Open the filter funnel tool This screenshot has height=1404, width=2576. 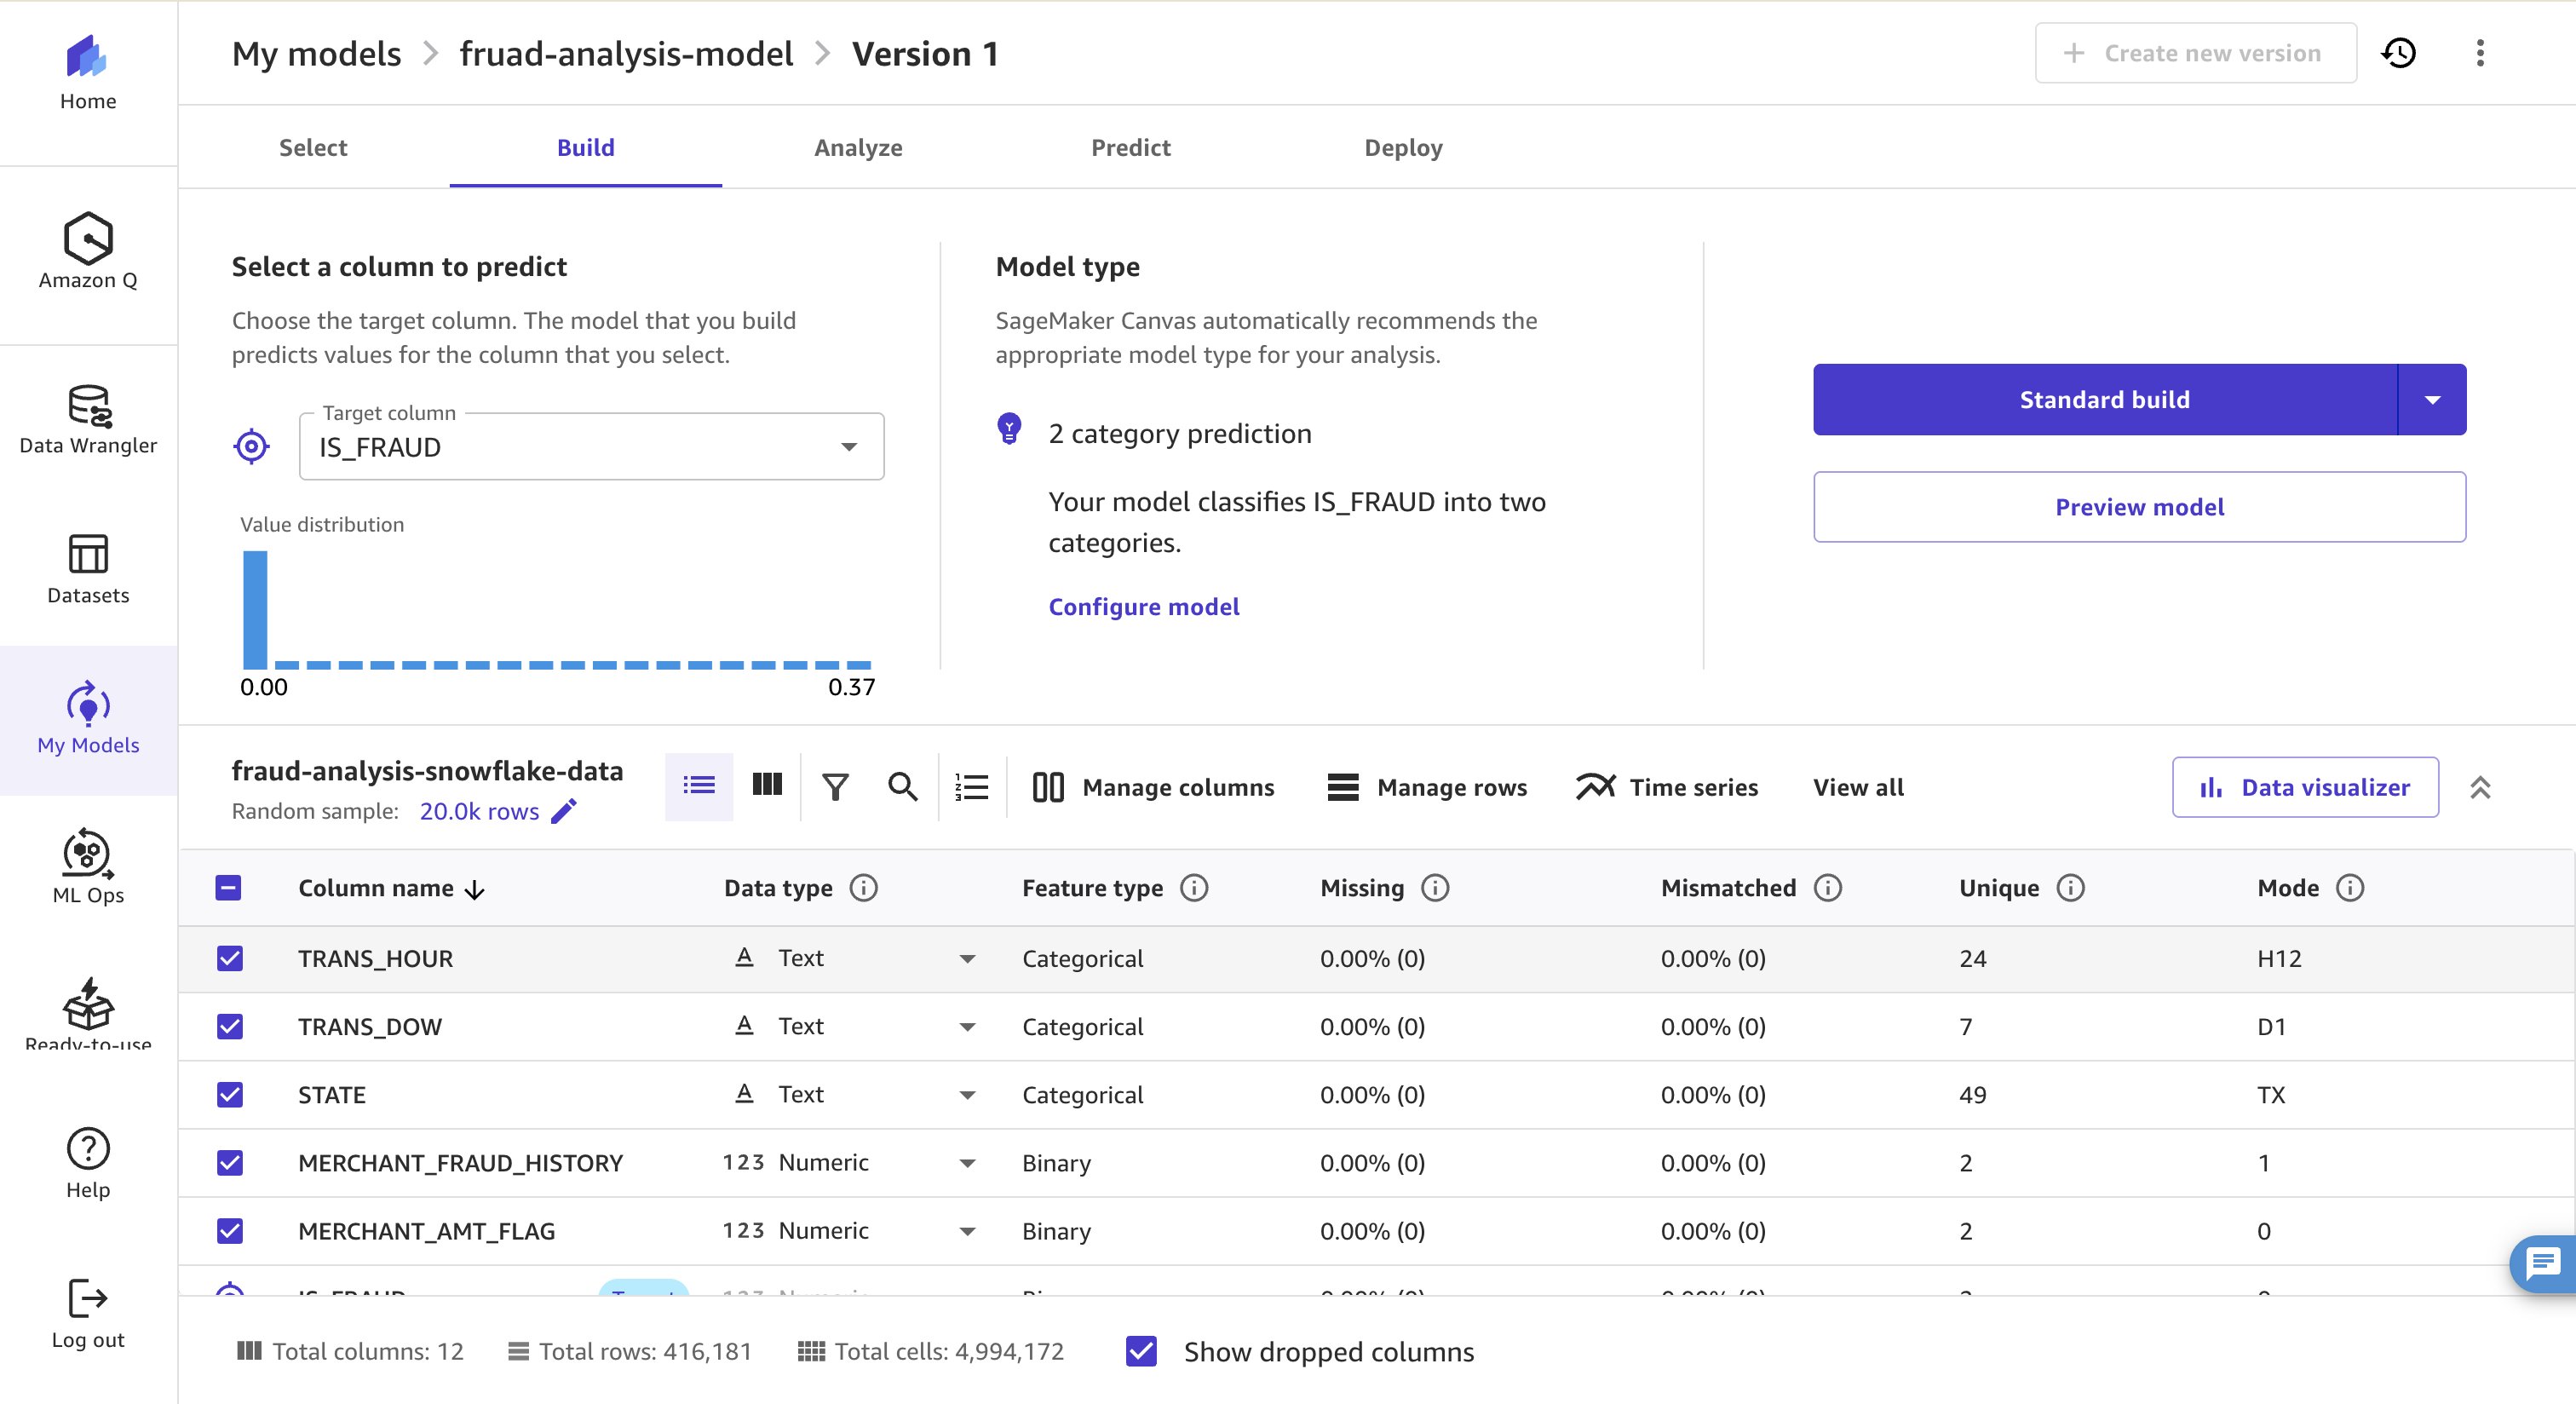tap(835, 787)
